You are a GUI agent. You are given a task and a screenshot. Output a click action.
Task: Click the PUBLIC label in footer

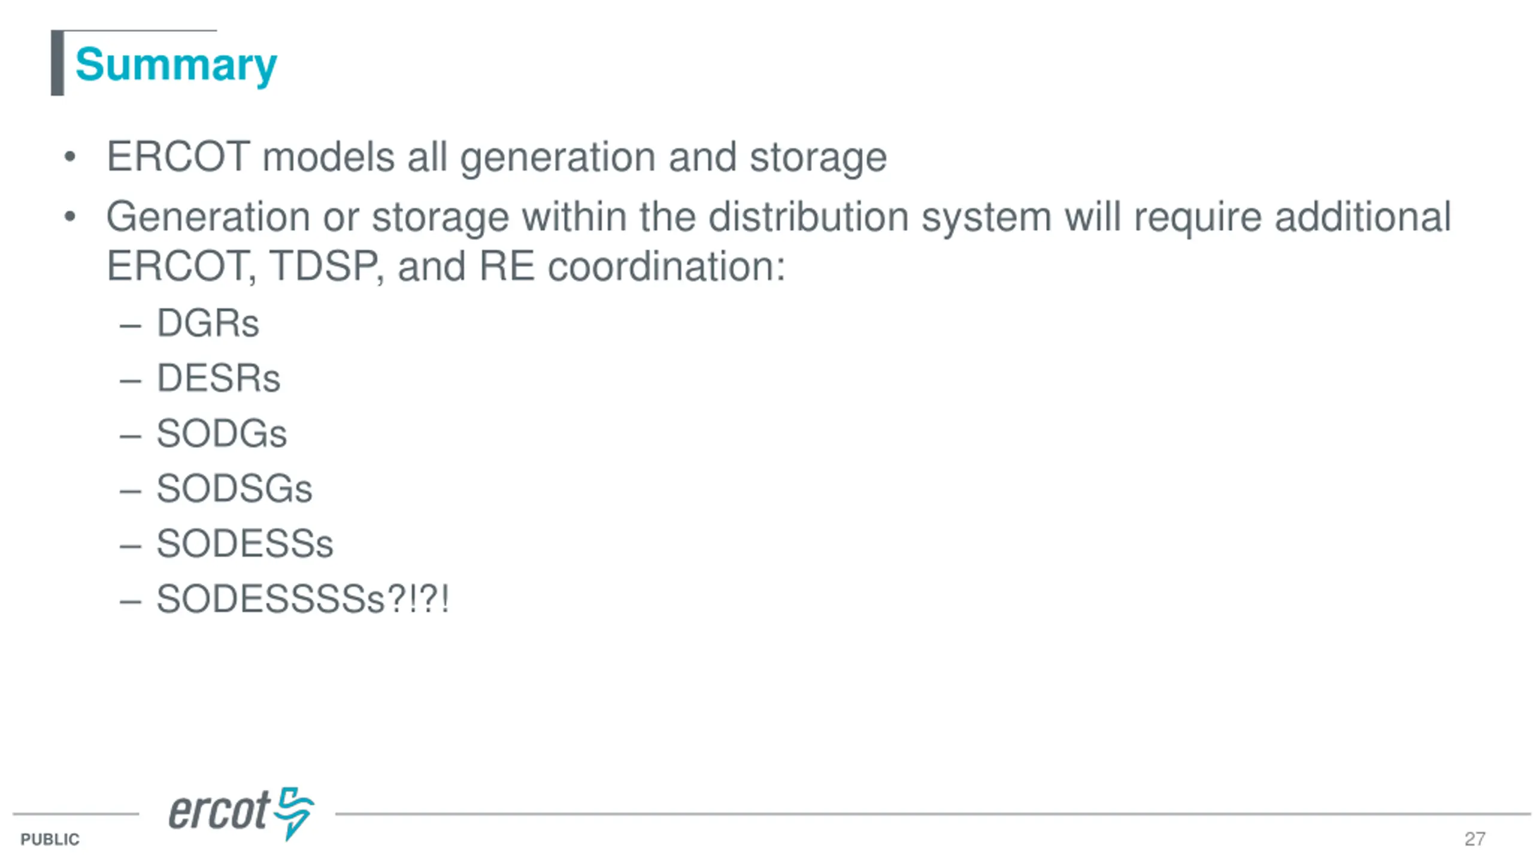50,839
